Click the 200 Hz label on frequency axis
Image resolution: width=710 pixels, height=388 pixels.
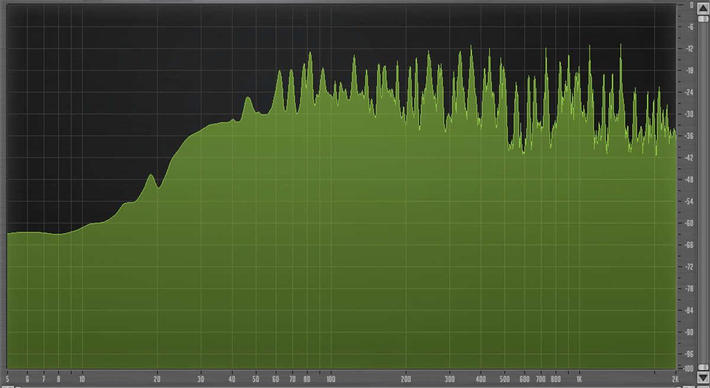click(x=406, y=379)
